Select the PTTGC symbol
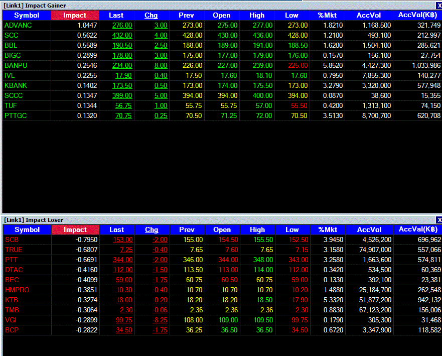This screenshot has height=356, width=442. click(16, 115)
